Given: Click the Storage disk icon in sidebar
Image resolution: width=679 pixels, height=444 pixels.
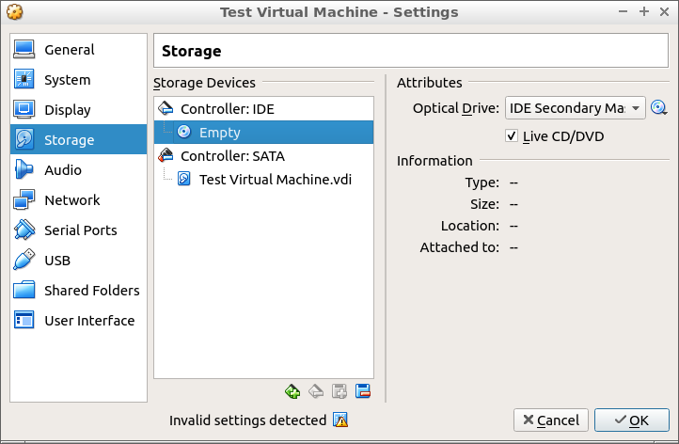Looking at the screenshot, I should [24, 139].
